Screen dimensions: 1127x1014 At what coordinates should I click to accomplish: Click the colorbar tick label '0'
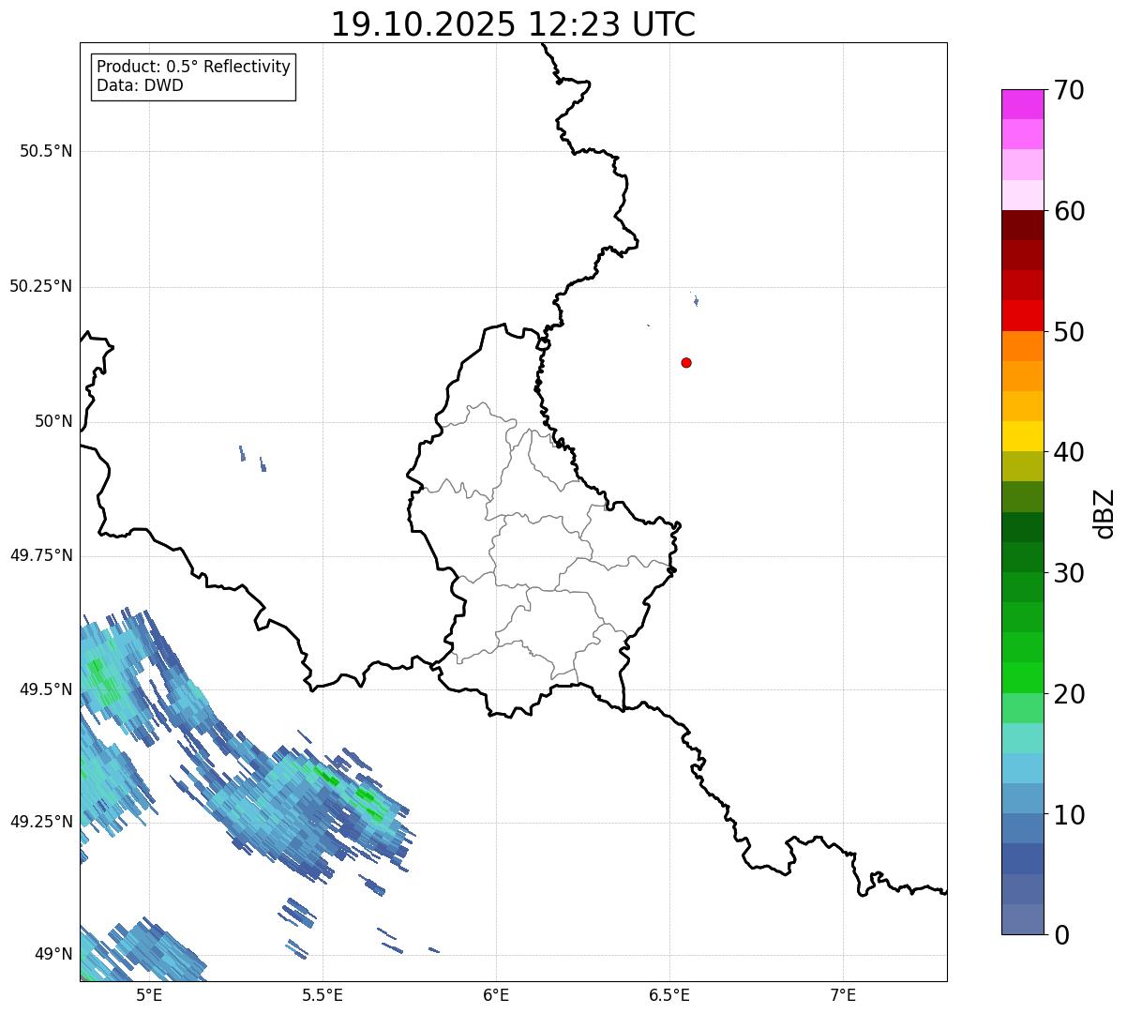tap(1061, 935)
